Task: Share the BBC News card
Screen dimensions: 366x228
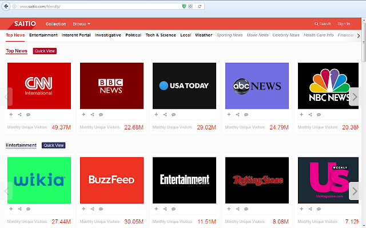Action: (x=92, y=115)
